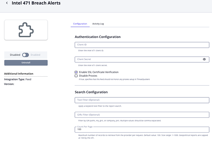Click the Text Filter (Optional) field
Viewport: 212px width, 141px height.
point(142,100)
